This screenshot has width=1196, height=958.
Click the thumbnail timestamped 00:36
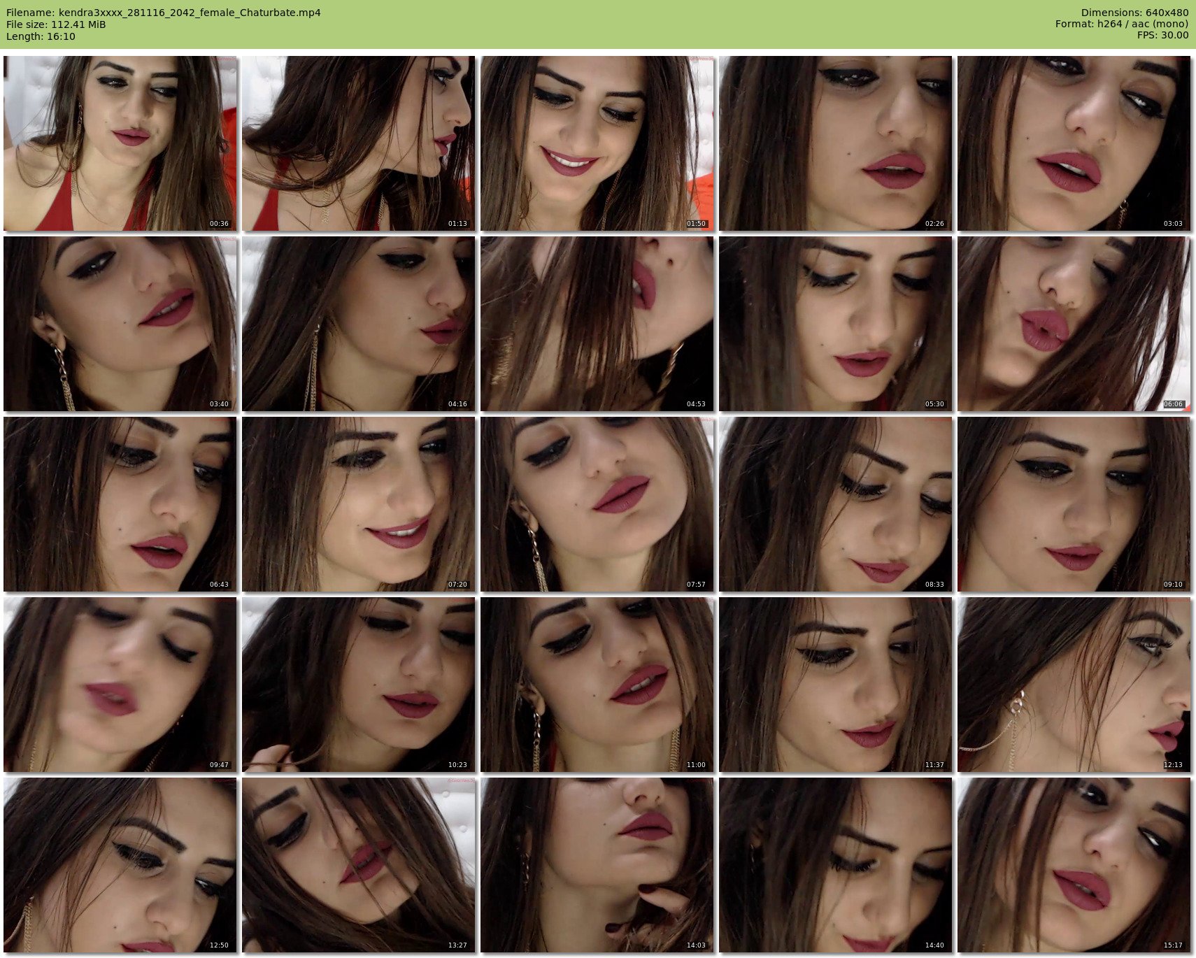click(x=120, y=143)
